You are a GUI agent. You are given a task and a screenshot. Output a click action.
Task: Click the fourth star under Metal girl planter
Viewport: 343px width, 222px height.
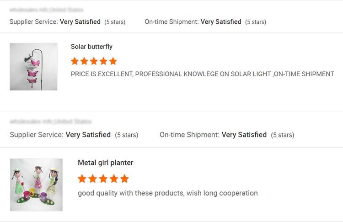[x=114, y=179]
